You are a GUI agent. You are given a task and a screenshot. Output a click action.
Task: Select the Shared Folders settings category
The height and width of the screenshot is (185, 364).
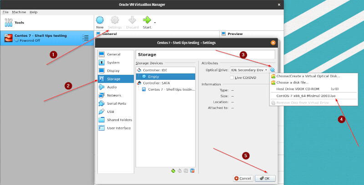pos(116,120)
